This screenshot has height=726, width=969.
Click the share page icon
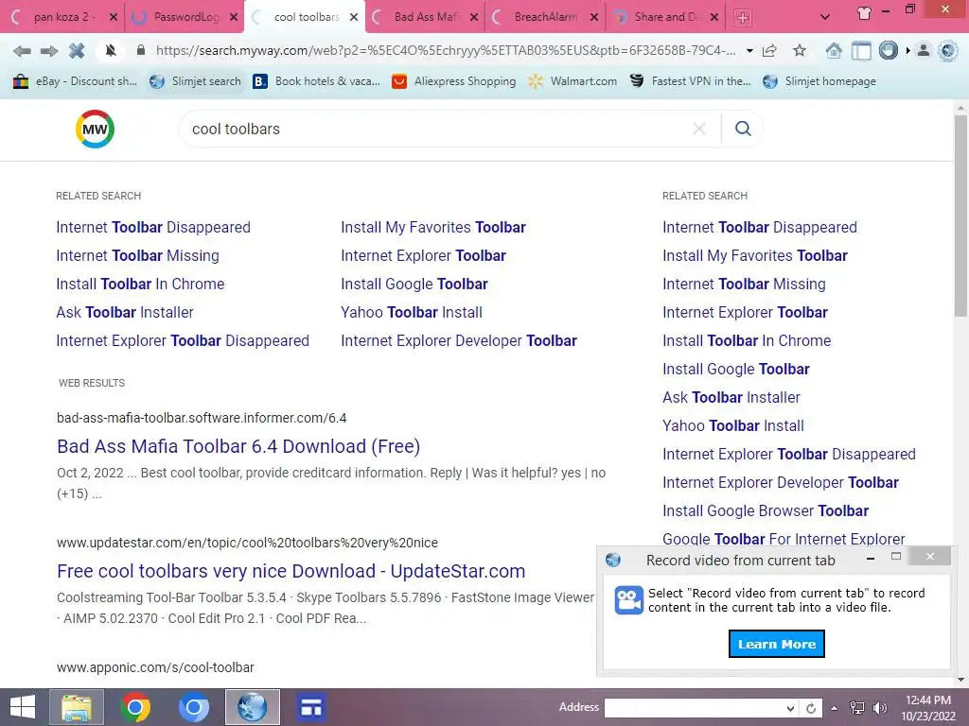[769, 51]
